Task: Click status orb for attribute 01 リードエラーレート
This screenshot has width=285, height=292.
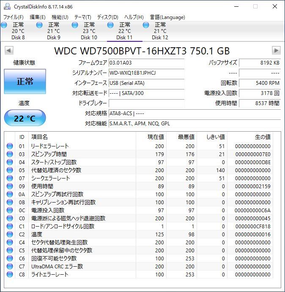Action: coord(10,146)
